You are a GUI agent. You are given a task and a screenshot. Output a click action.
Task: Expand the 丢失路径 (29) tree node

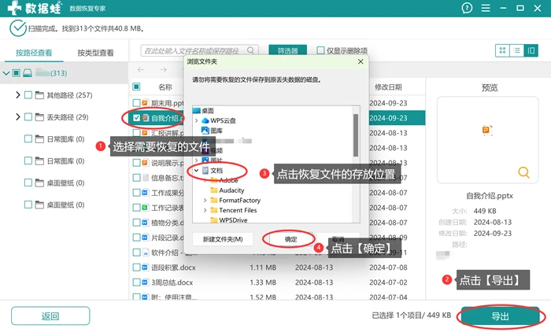[x=18, y=117]
